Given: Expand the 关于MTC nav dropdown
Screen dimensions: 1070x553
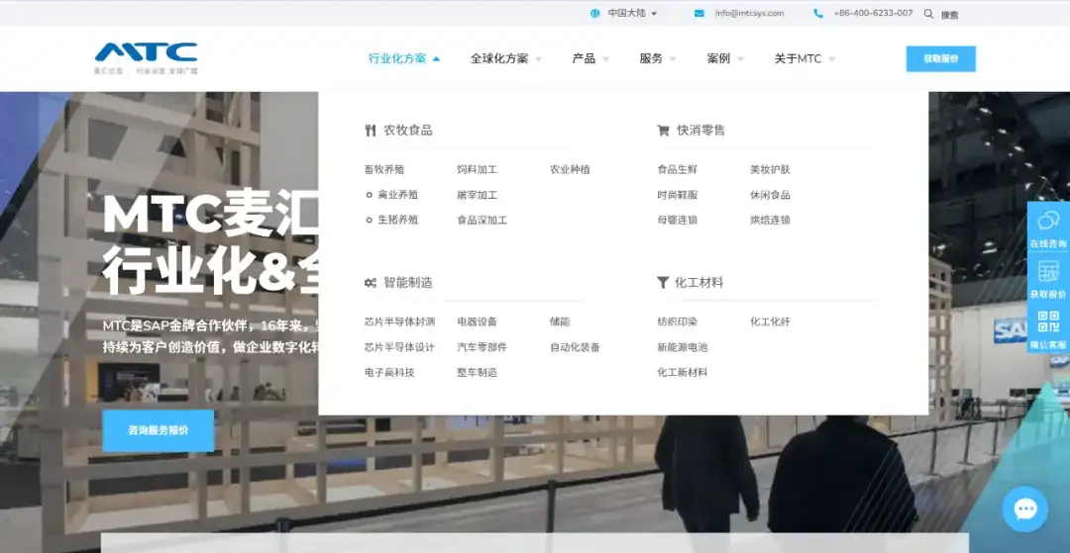Looking at the screenshot, I should coord(804,58).
